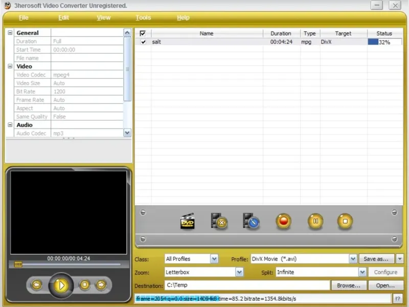Play preview with the large play button

61,286
